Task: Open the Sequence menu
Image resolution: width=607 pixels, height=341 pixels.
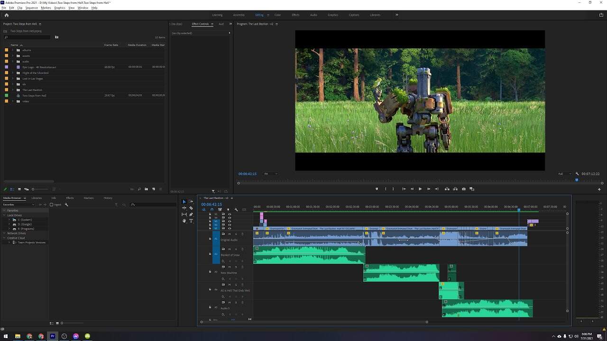Action: point(31,8)
